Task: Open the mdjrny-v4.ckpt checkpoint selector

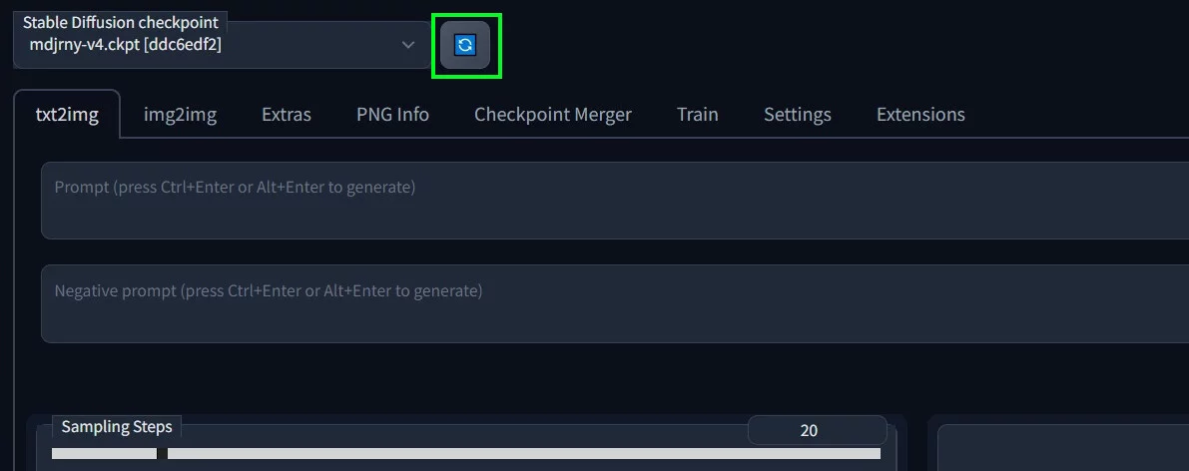Action: [x=223, y=45]
